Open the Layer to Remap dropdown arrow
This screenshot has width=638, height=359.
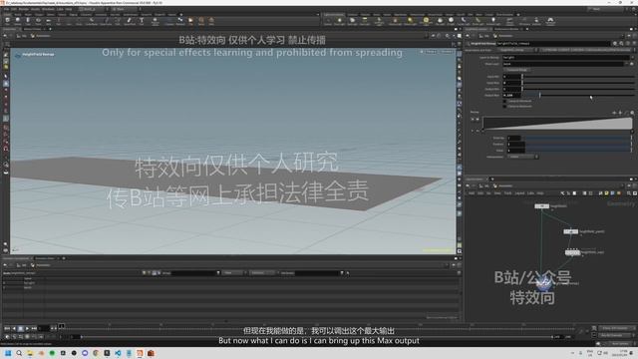point(632,58)
